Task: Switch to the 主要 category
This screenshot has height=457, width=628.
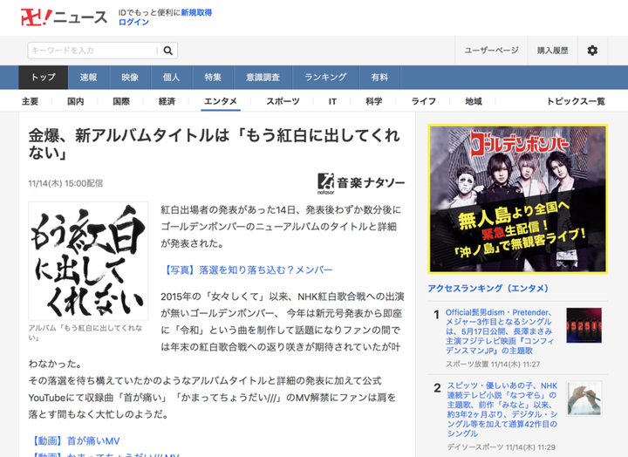Action: click(x=30, y=101)
